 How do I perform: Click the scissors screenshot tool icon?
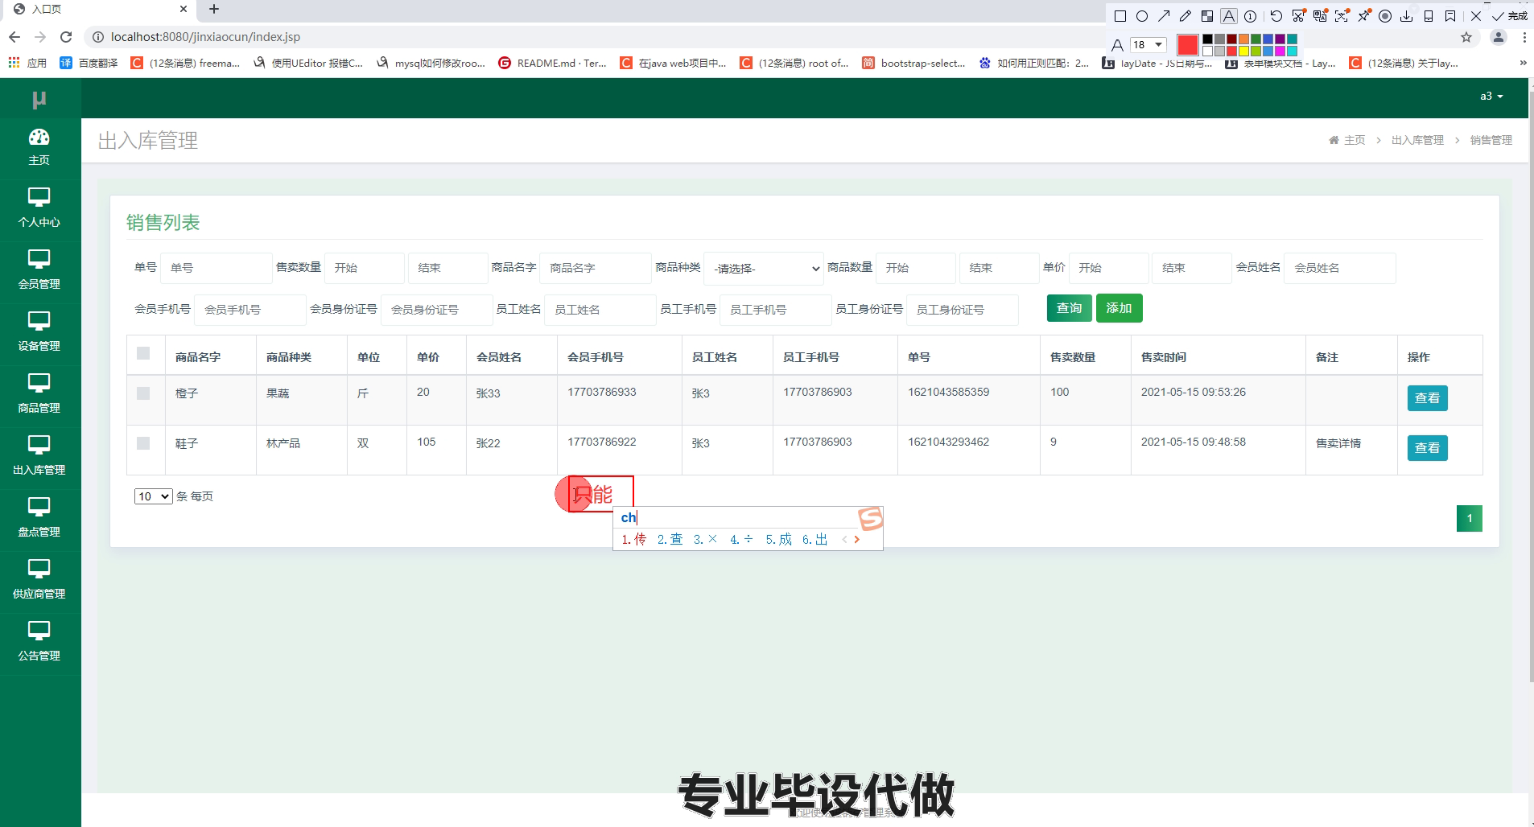click(x=1298, y=16)
